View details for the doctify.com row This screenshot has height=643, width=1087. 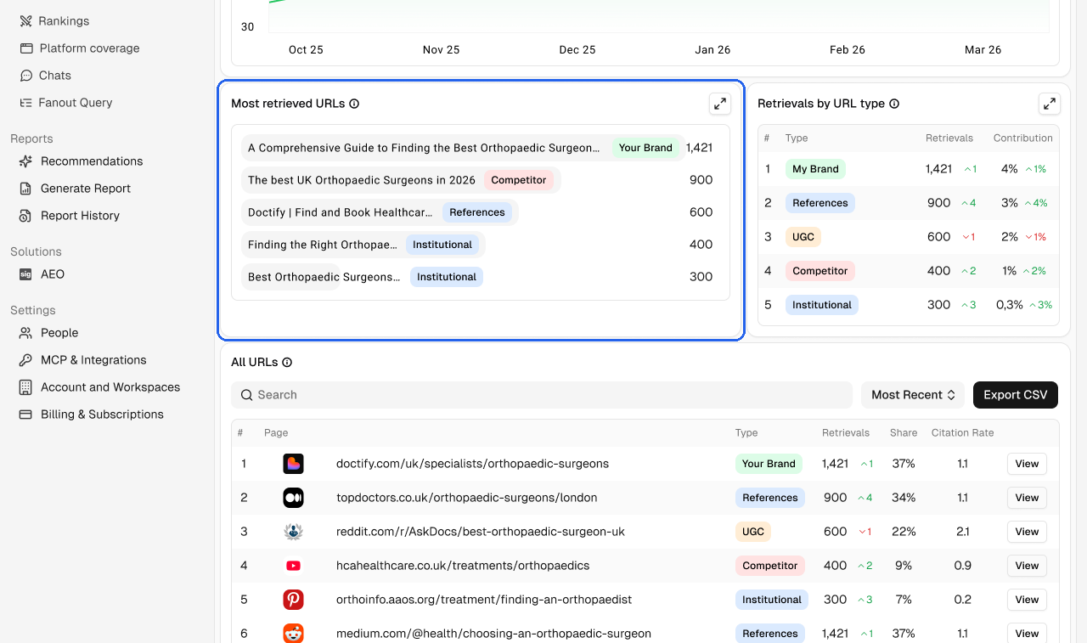coord(1027,464)
